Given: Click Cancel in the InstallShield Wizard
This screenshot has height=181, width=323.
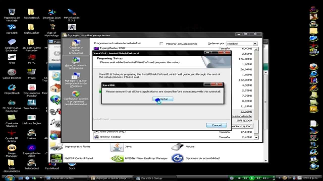Looking at the screenshot, I should pyautogui.click(x=217, y=125).
